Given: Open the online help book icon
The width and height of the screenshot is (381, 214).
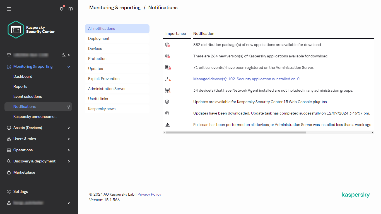Looking at the screenshot, I should pyautogui.click(x=70, y=9).
